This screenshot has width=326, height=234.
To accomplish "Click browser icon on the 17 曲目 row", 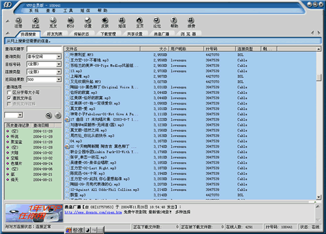I will 67,120.
